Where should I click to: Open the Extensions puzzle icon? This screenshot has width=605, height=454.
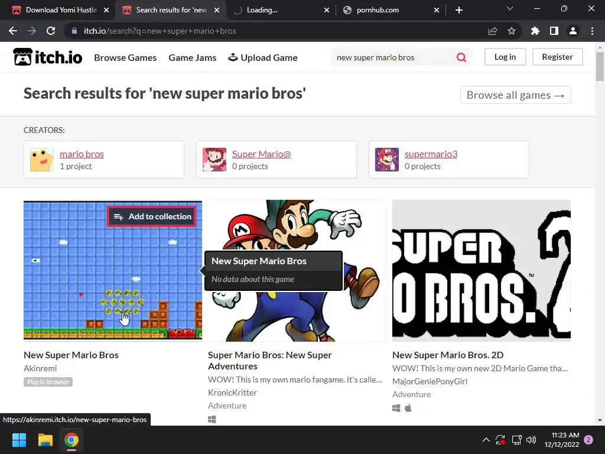point(535,31)
